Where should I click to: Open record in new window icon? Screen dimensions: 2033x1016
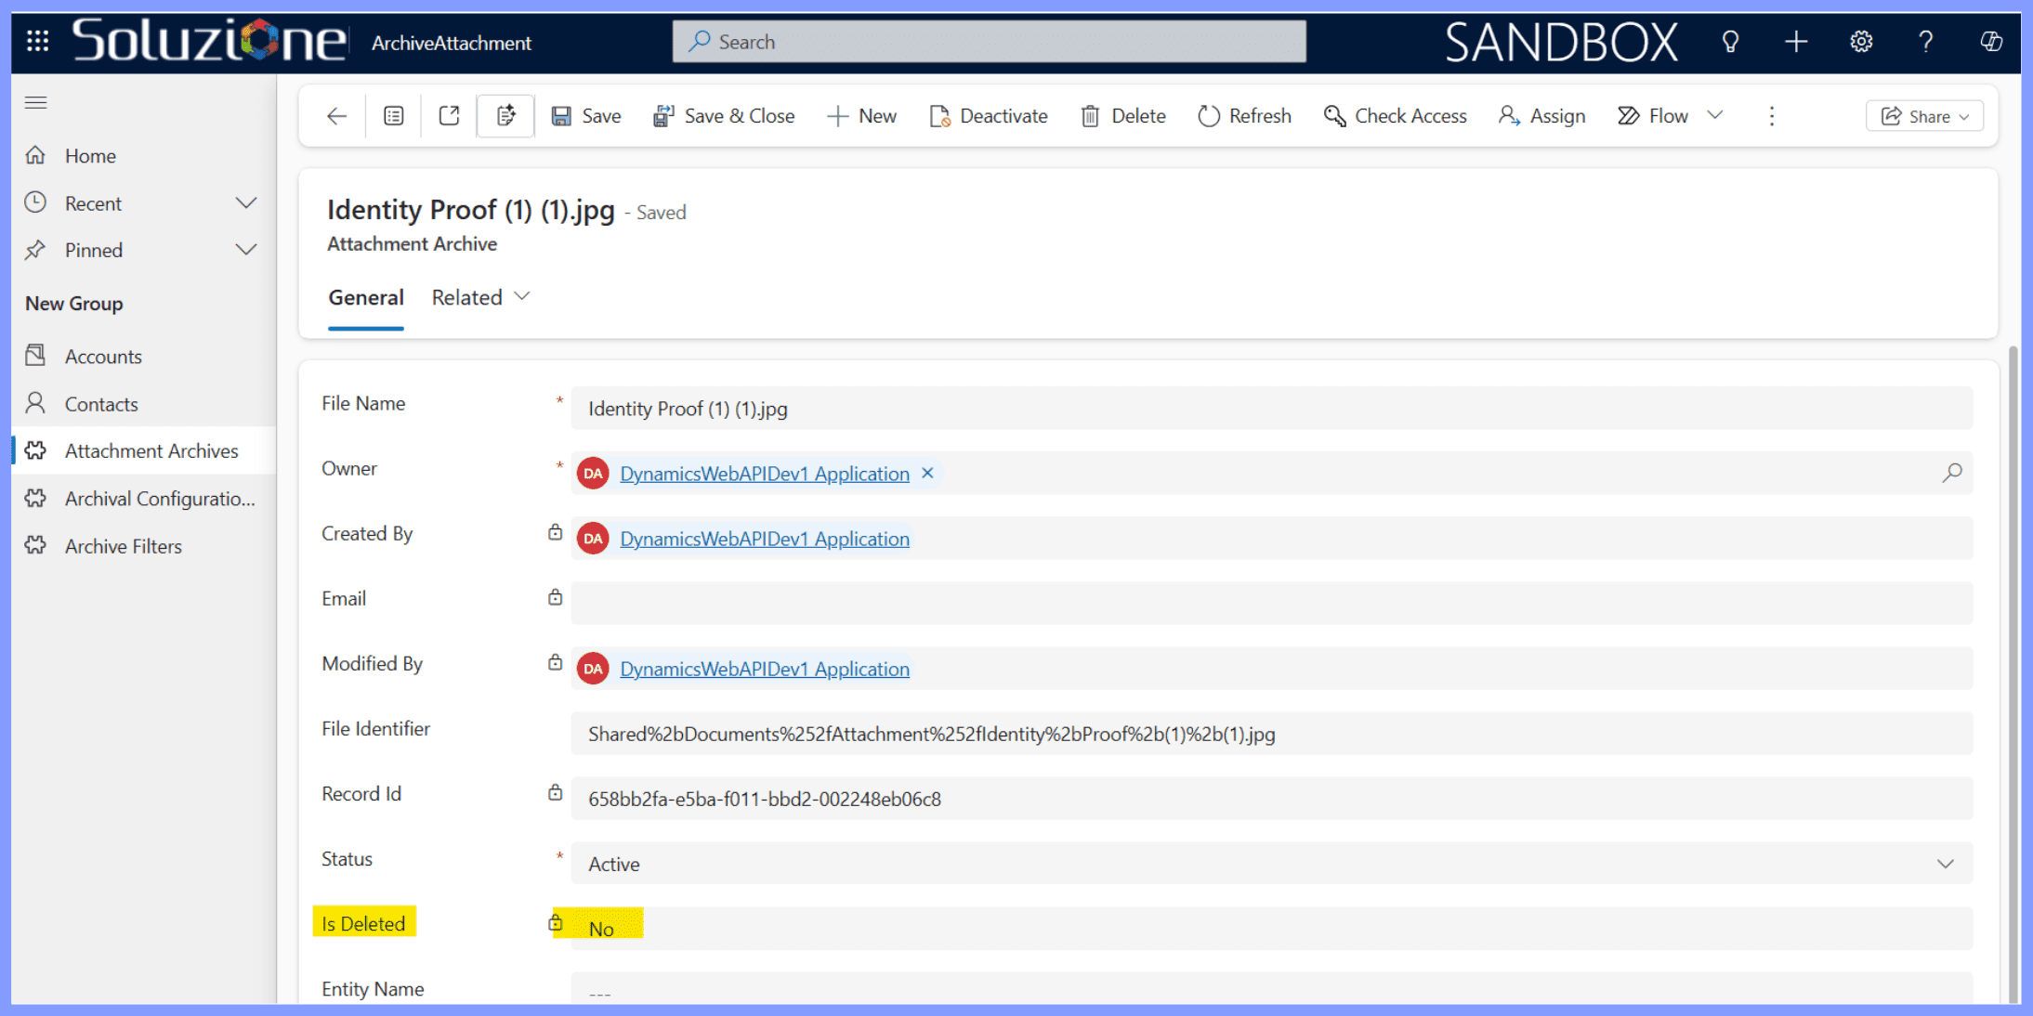tap(450, 116)
